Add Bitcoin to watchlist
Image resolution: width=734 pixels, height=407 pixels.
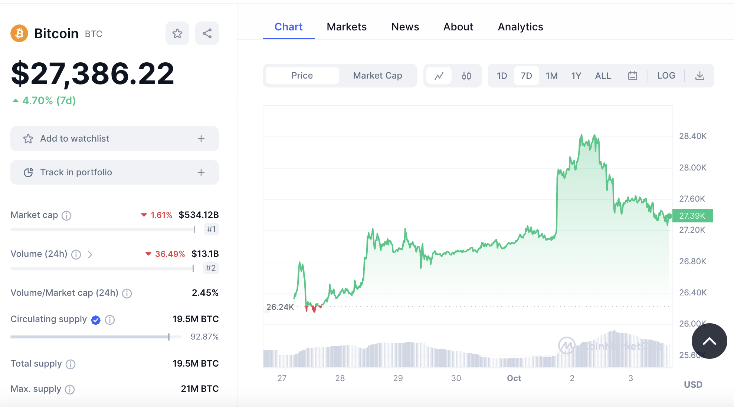[x=114, y=139]
